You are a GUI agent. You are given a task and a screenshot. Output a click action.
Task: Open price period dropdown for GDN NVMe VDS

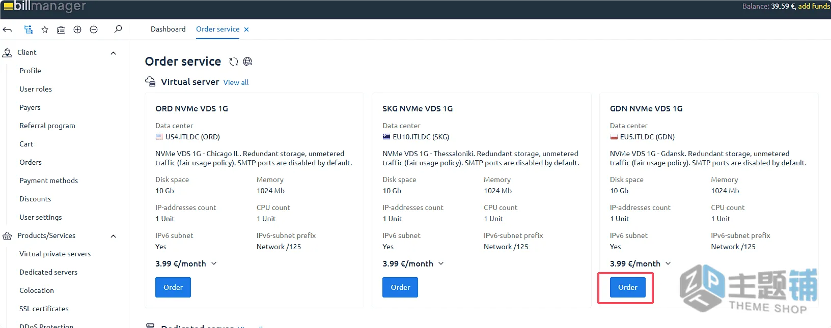[x=668, y=263]
